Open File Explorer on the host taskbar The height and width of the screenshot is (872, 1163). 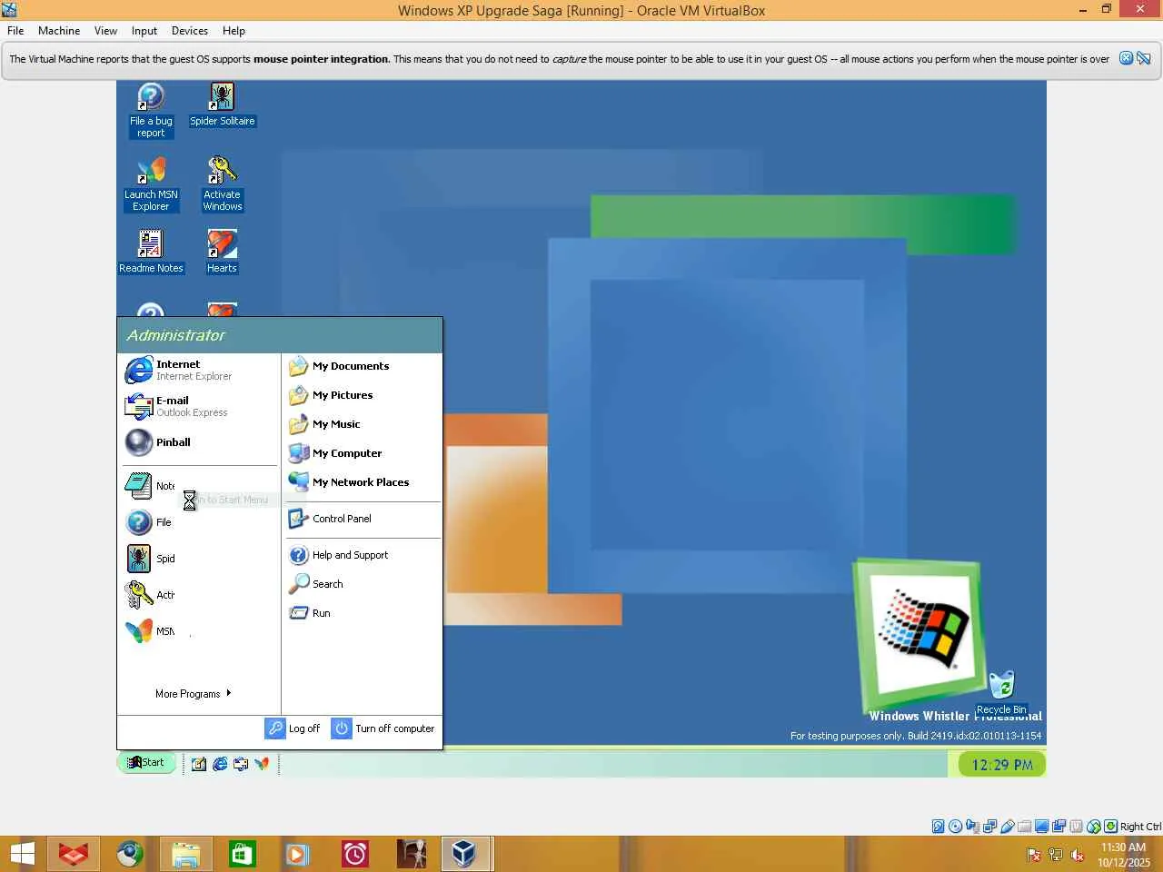point(185,854)
